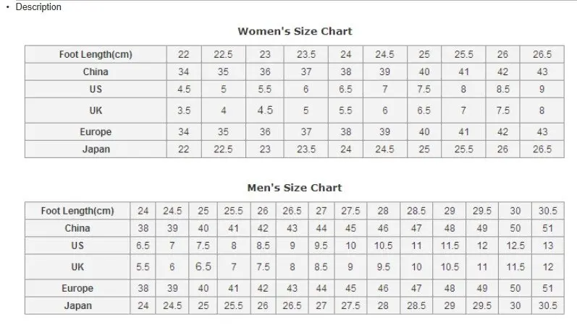577x330 pixels.
Task: Click the UK row label in men's chart
Action: pyautogui.click(x=77, y=267)
